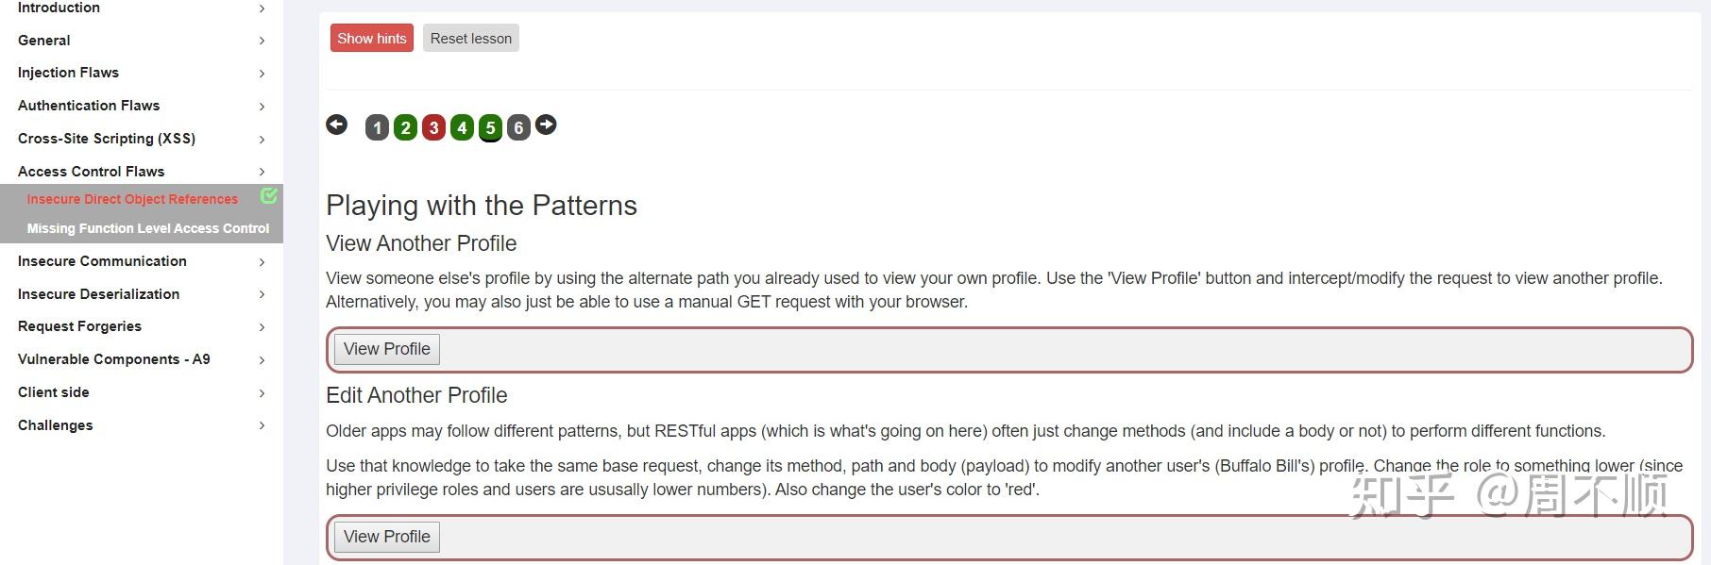The height and width of the screenshot is (565, 1711).
Task: Select lesson page 1
Action: point(377,126)
